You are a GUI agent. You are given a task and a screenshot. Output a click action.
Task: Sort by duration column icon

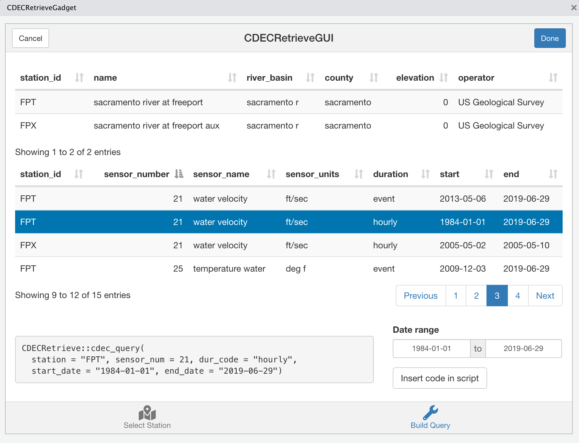pos(425,174)
